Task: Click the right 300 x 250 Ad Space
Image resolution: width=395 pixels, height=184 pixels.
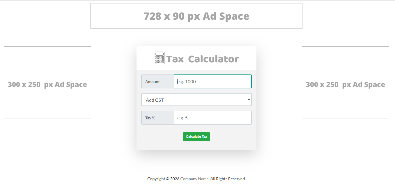Action: point(345,82)
